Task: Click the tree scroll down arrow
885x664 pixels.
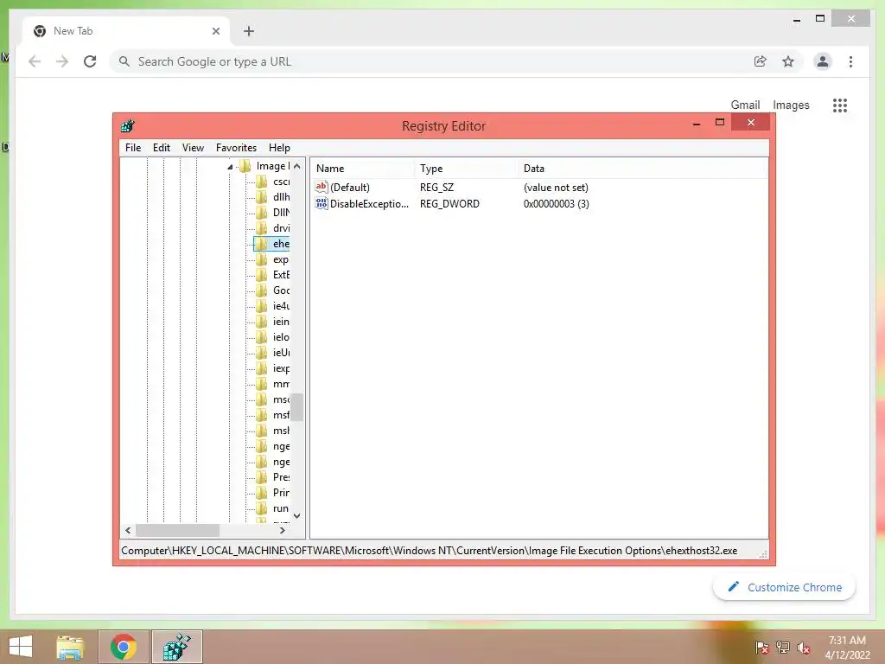Action: [x=297, y=515]
